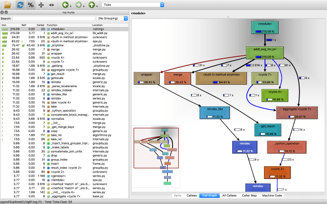Click the relative-to-parent cross arrows icon
The height and width of the screenshot is (204, 327).
pos(41,5)
